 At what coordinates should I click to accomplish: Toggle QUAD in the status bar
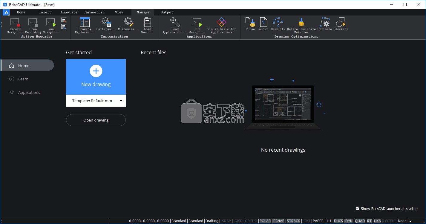pos(360,221)
